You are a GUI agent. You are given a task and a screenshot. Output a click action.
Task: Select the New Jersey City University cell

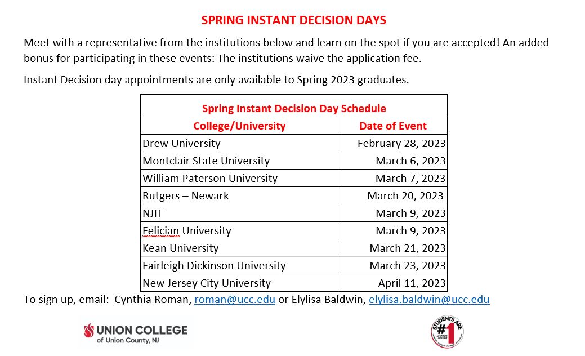pyautogui.click(x=239, y=283)
